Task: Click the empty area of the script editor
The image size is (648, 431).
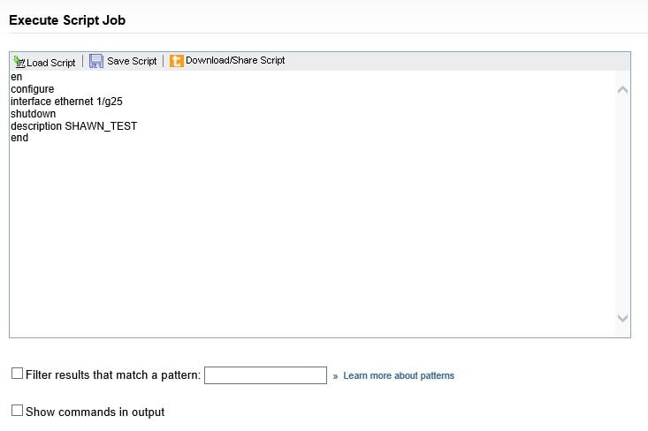Action: pos(312,239)
